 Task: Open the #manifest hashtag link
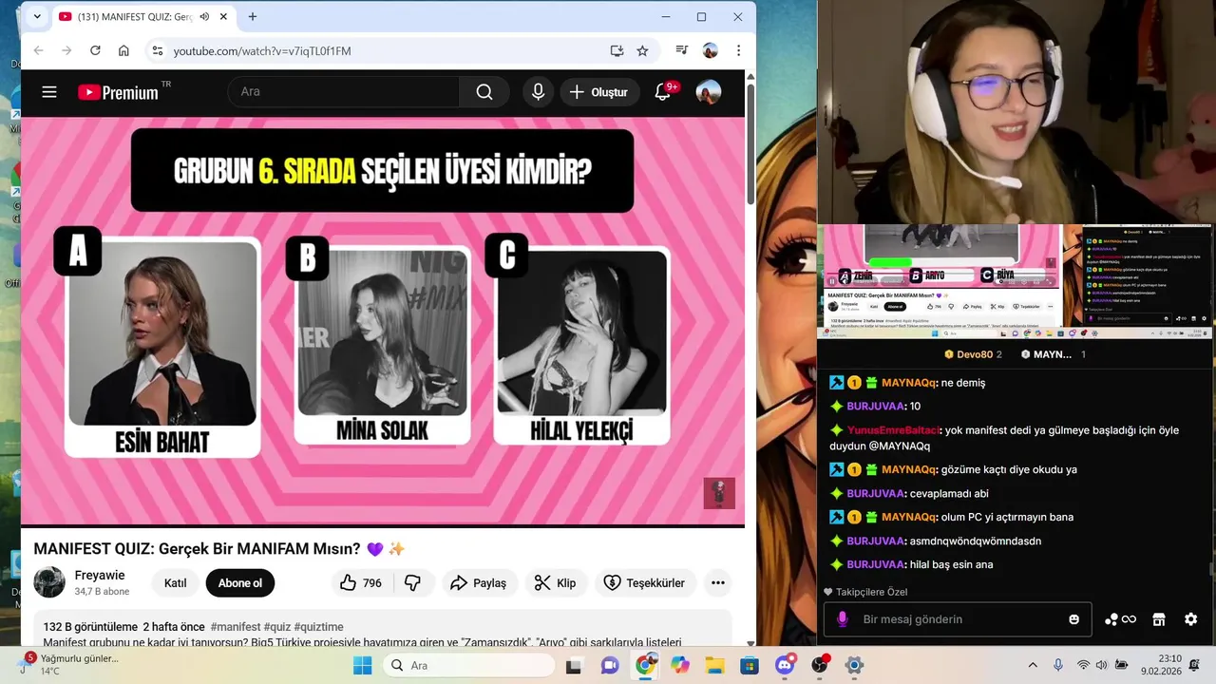pyautogui.click(x=236, y=627)
